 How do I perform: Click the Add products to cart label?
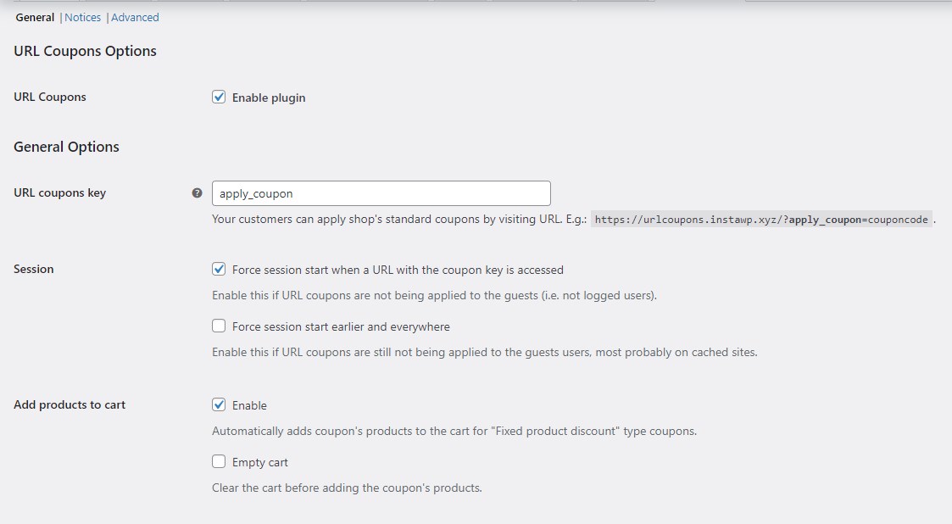pyautogui.click(x=69, y=404)
